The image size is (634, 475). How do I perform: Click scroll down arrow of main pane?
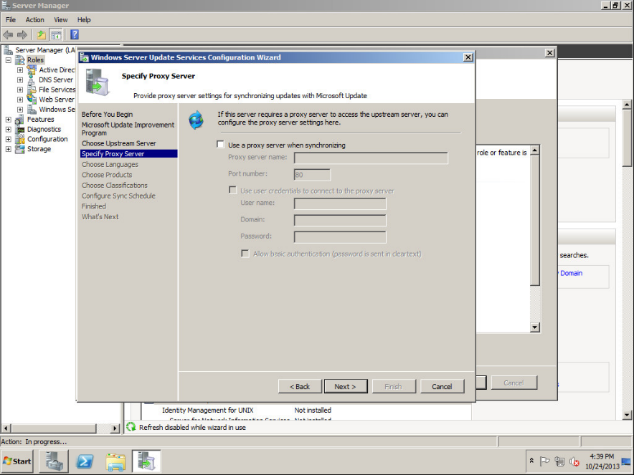627,415
